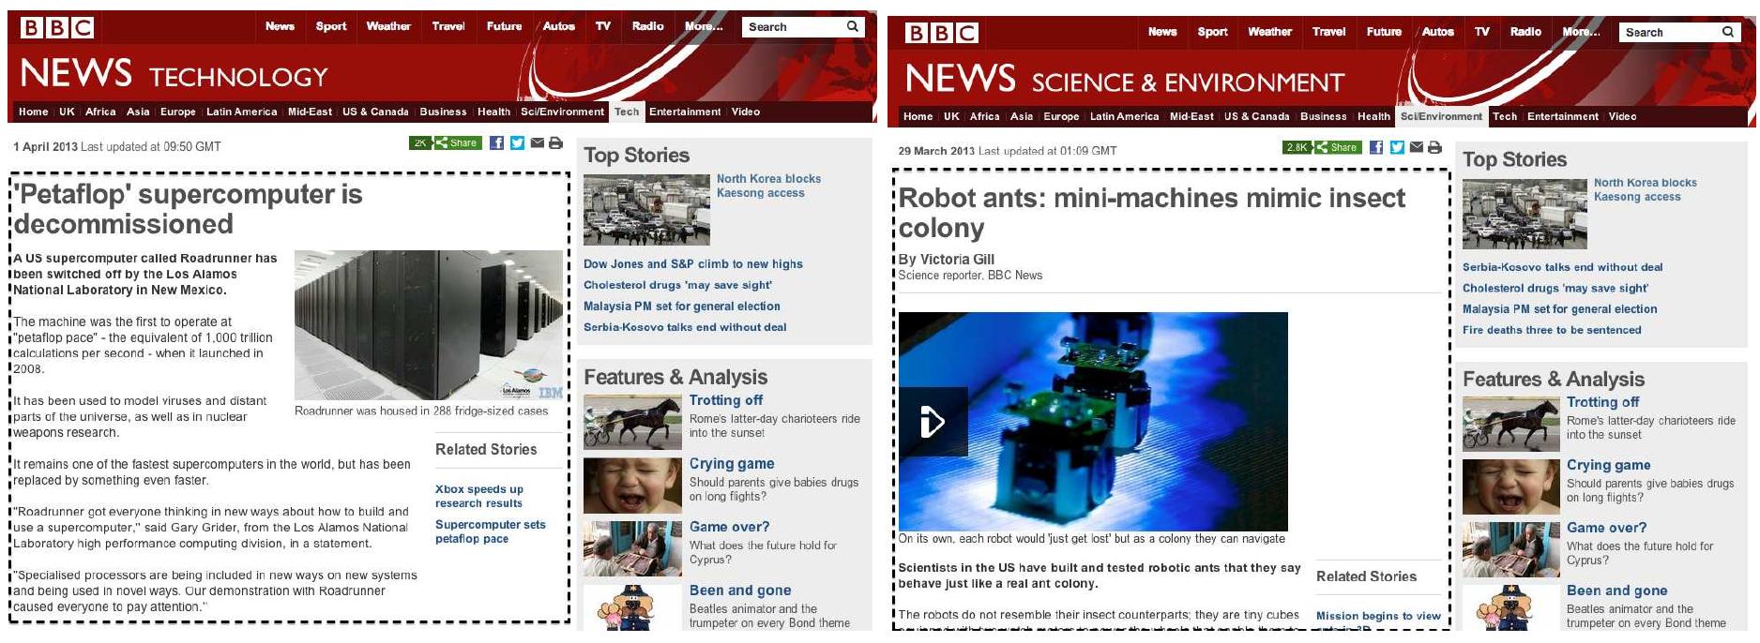Viewport: 1760px width, 643px height.
Task: Select the Tech tab on the Technology page
Action: [627, 112]
